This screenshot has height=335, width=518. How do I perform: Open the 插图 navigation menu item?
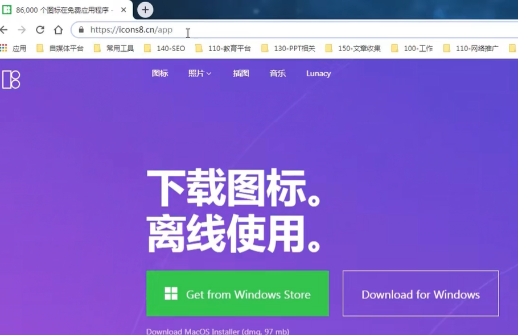tap(241, 73)
